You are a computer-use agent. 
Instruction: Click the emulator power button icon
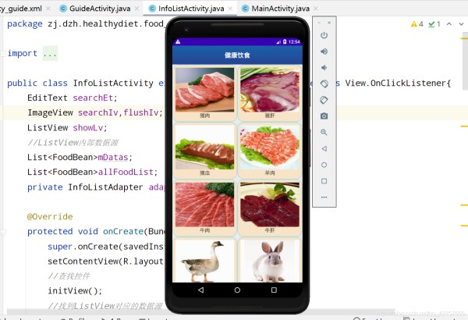324,35
